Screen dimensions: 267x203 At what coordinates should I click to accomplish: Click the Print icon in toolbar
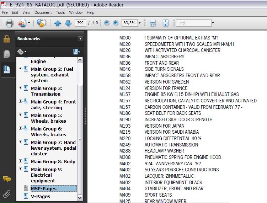(x=9, y=23)
